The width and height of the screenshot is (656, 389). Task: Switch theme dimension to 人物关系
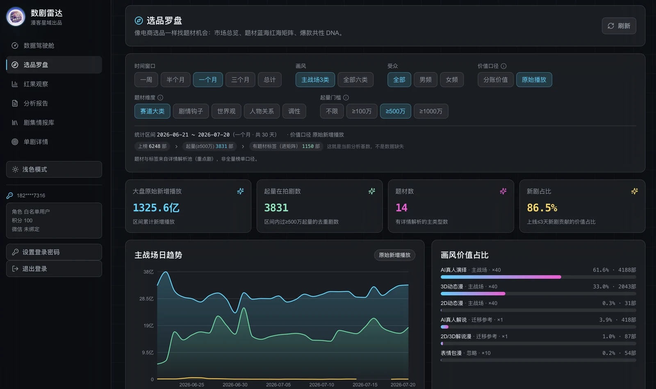262,111
